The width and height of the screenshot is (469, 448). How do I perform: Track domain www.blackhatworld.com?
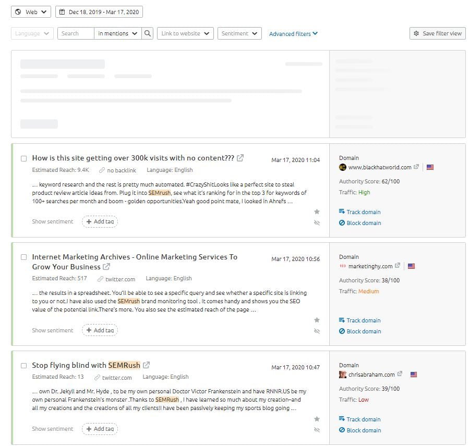point(360,212)
